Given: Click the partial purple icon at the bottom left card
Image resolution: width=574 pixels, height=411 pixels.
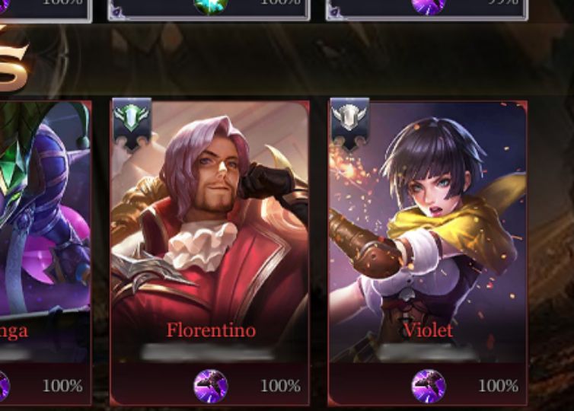Looking at the screenshot, I should pos(4,386).
